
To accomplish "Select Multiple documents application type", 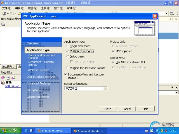I will [80, 51].
